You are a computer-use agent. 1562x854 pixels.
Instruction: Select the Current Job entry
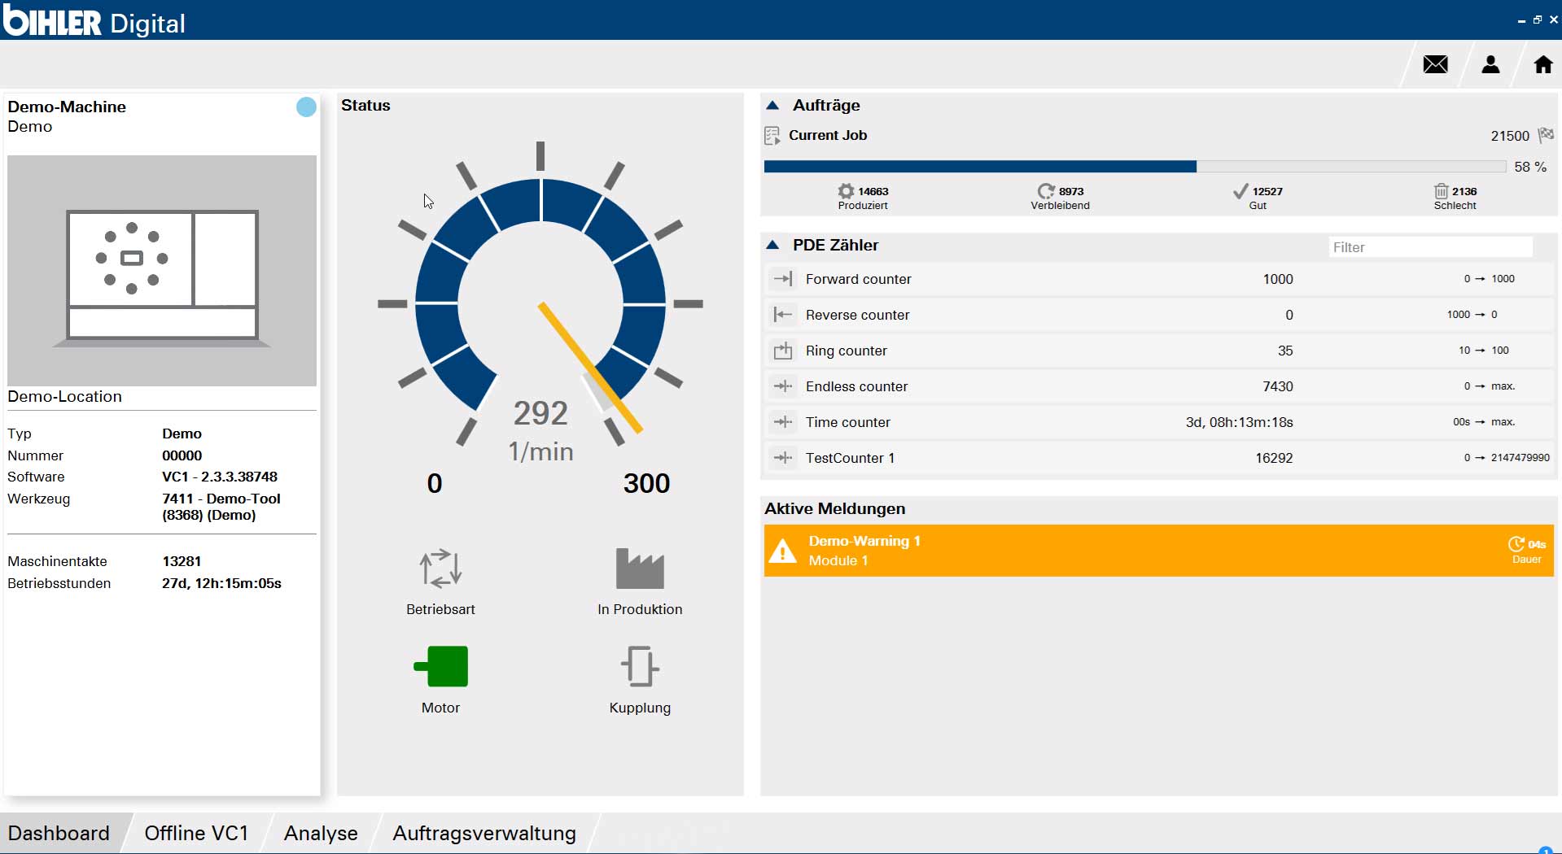point(827,136)
